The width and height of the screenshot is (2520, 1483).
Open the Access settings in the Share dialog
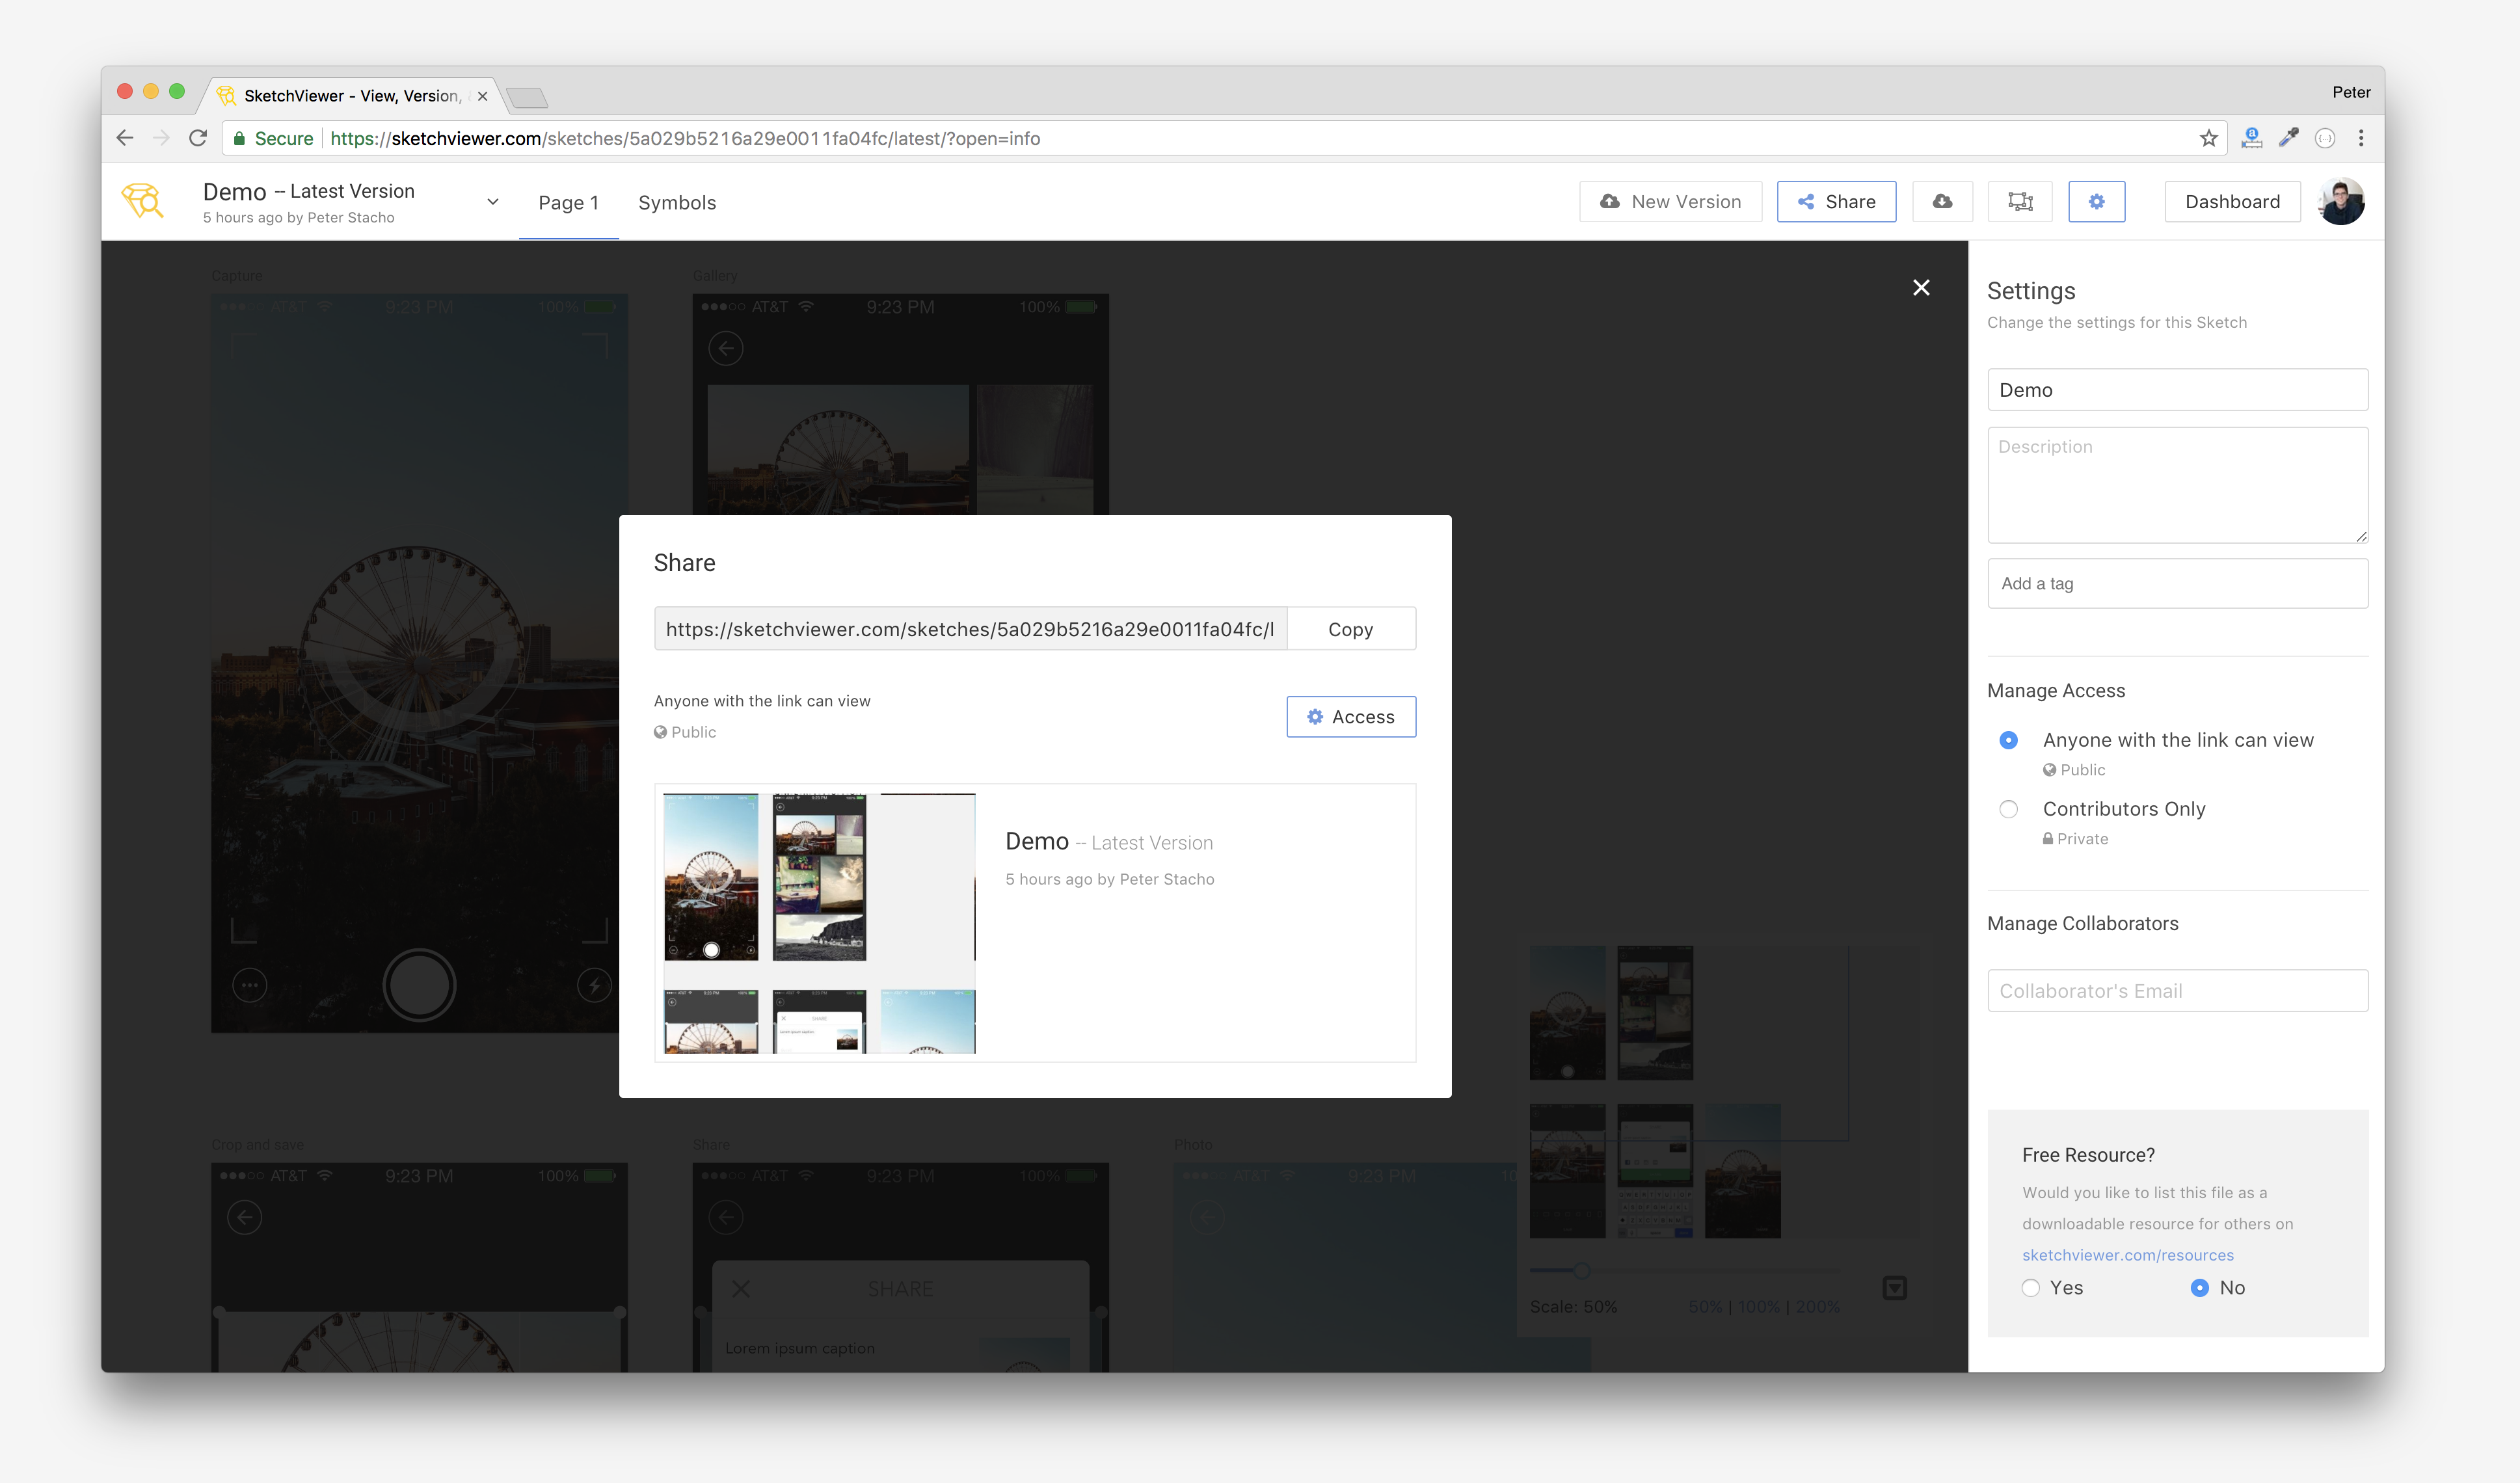1351,716
